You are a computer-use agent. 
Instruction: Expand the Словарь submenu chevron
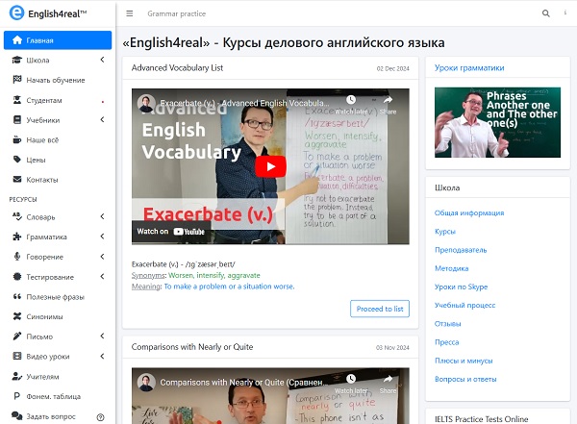click(102, 216)
